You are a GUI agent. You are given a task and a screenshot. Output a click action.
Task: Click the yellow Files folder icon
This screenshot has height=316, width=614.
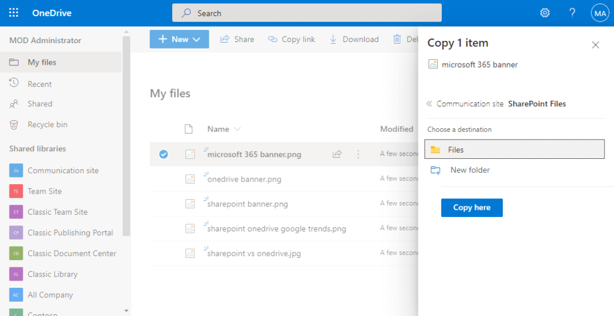click(435, 149)
